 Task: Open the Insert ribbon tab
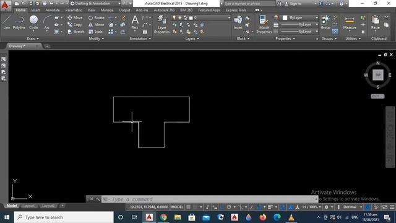[36, 11]
